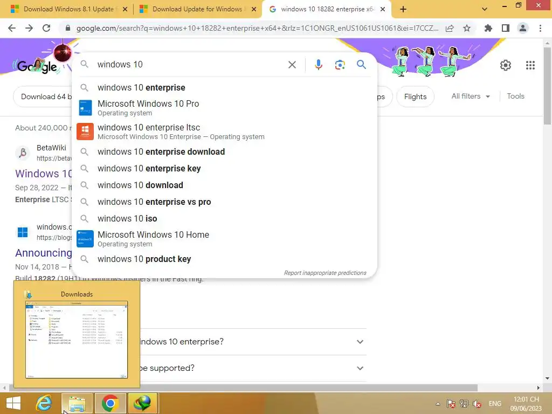Show hidden system tray icons

[438, 404]
